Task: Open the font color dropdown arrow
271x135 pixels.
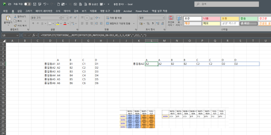Action: (x=68, y=23)
